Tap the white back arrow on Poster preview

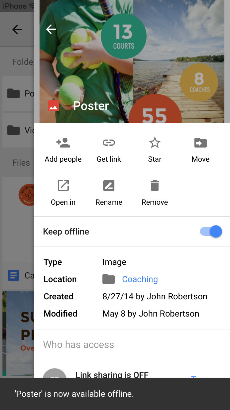pyautogui.click(x=51, y=30)
